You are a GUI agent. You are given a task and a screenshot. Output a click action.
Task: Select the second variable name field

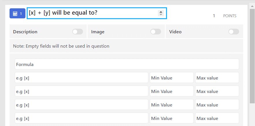(82, 91)
